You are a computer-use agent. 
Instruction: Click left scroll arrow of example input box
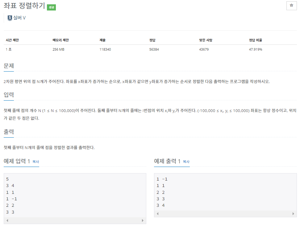point(7,220)
